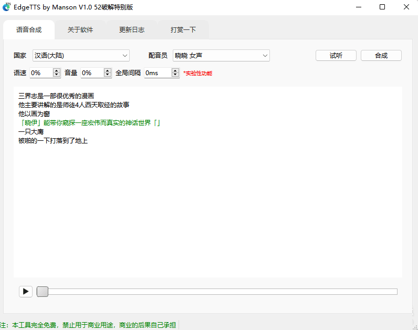Viewport: 418px width, 330px height.
Task: Click the playback progress slider handle
Action: (x=43, y=292)
